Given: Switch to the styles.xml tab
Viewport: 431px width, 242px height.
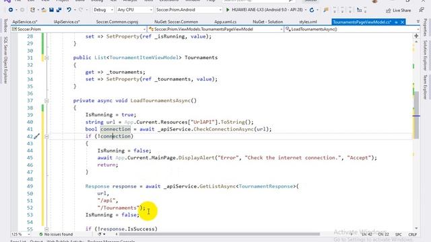Looking at the screenshot, I should pyautogui.click(x=308, y=22).
